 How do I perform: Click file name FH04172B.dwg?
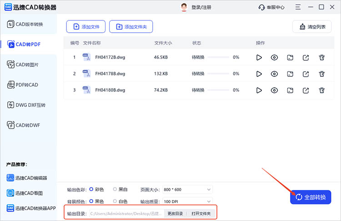pyautogui.click(x=110, y=57)
